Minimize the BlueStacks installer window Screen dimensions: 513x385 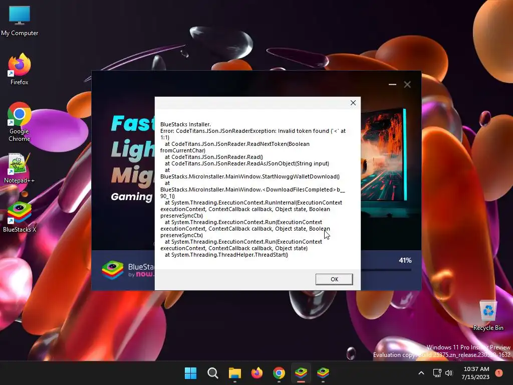click(392, 84)
